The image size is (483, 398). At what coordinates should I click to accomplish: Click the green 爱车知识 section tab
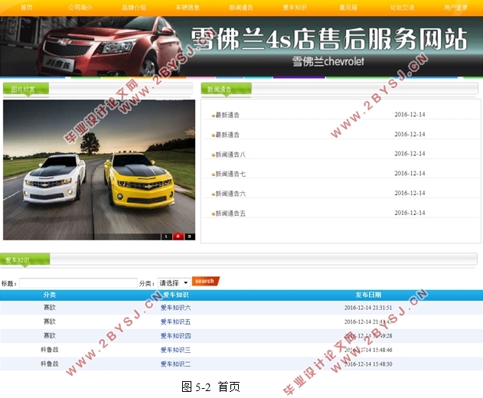(x=24, y=260)
